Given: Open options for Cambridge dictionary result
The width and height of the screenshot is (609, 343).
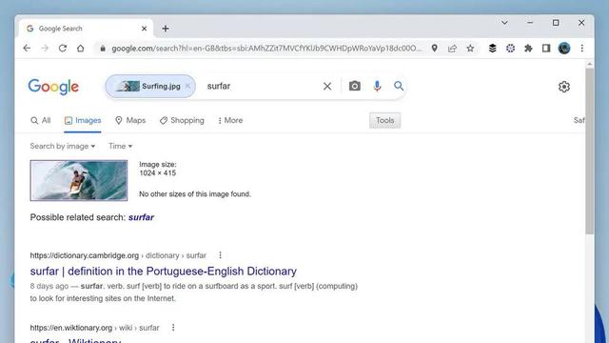Looking at the screenshot, I should click(220, 255).
